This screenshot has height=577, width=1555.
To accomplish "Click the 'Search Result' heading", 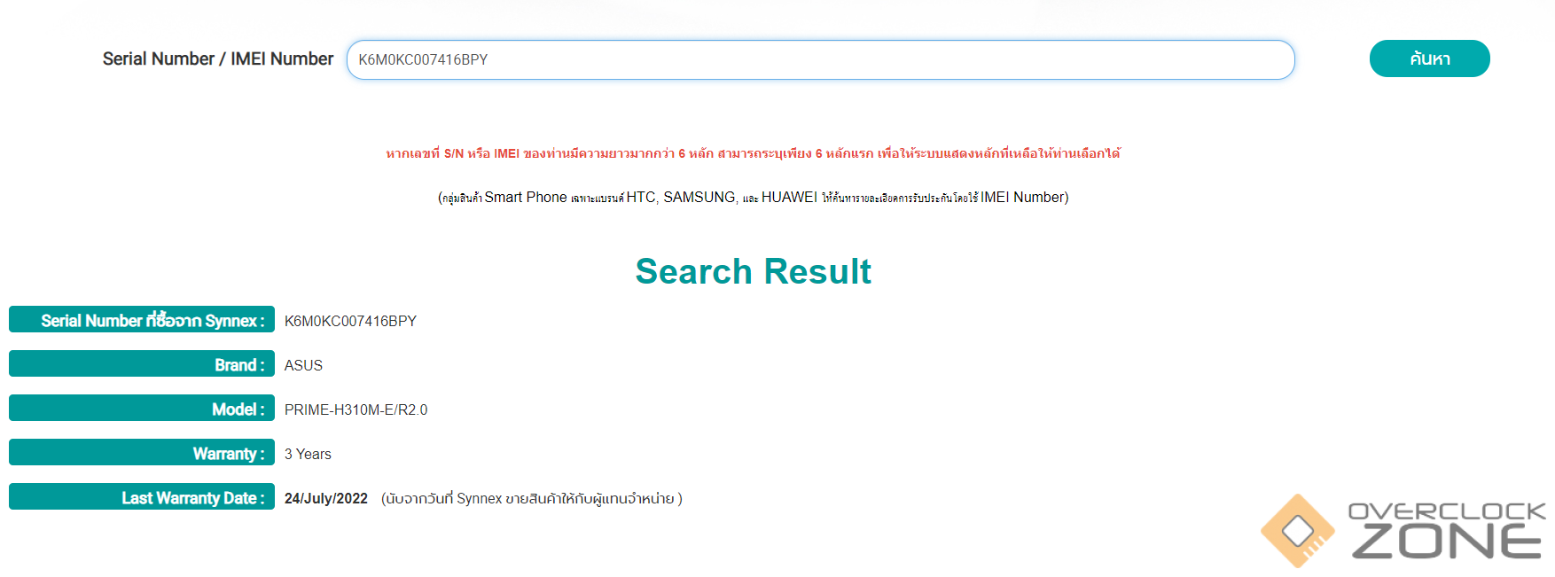I will [x=753, y=271].
